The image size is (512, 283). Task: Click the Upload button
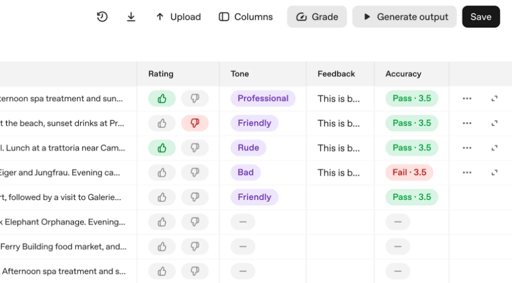(x=178, y=17)
